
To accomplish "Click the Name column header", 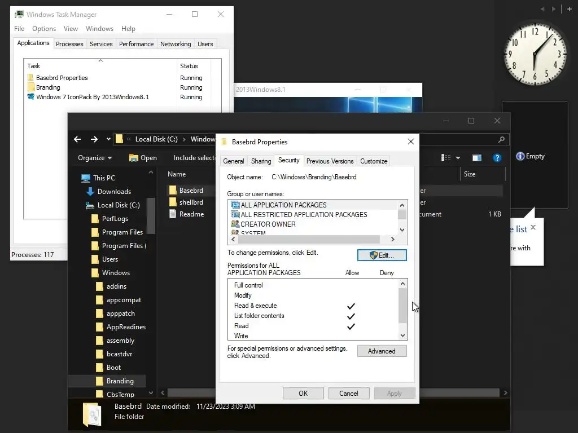I will click(x=177, y=174).
